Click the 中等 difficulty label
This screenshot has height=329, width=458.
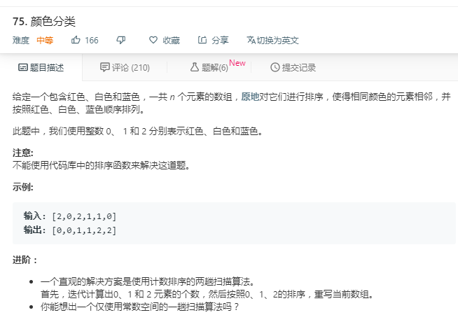coord(45,40)
